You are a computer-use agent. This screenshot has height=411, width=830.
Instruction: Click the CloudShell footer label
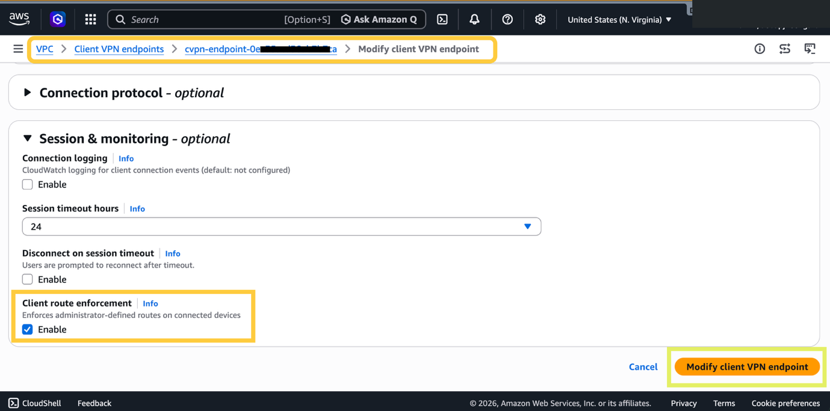[42, 403]
